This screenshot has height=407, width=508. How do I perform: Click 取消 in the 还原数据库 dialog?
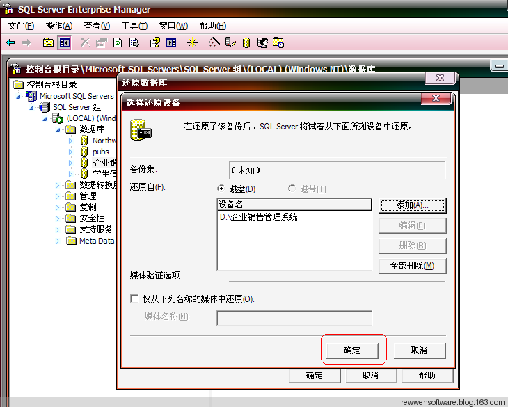[x=371, y=376]
